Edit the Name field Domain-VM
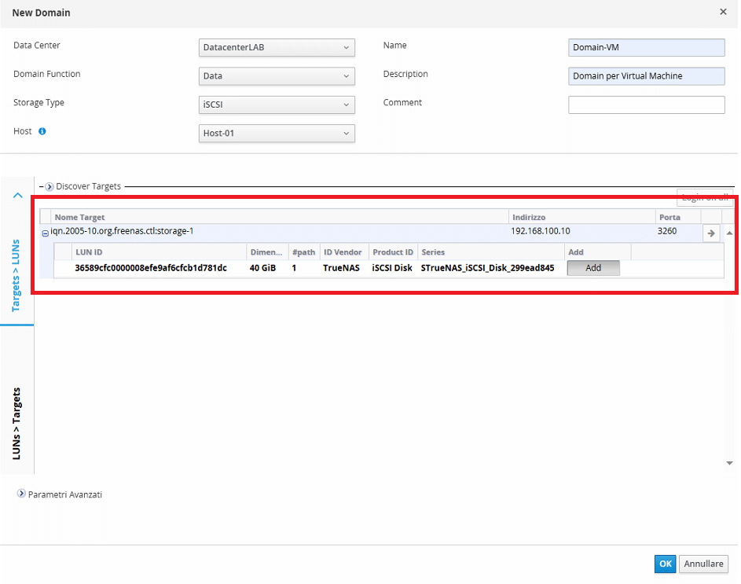The height and width of the screenshot is (584, 741). [646, 47]
